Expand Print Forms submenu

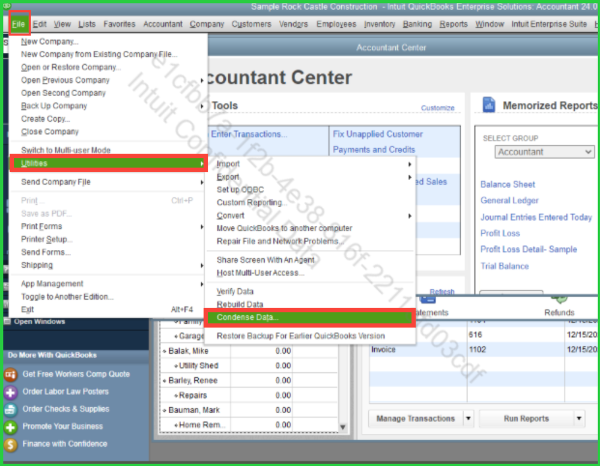click(202, 227)
